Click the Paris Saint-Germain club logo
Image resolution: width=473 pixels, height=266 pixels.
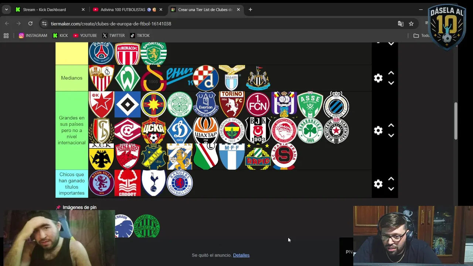[101, 53]
